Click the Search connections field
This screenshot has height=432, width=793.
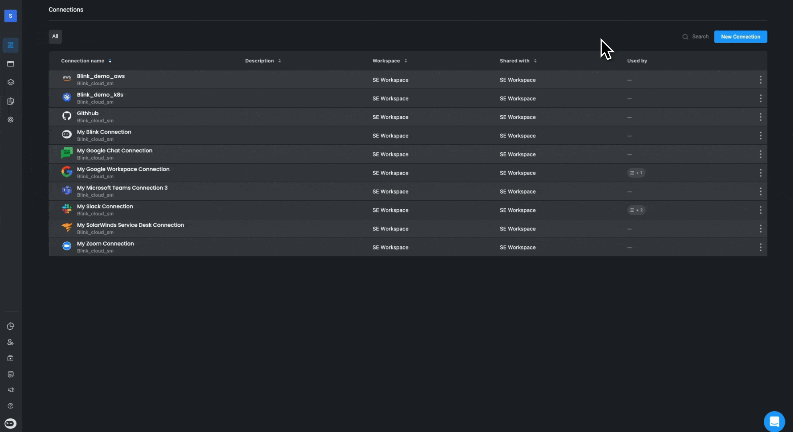click(700, 37)
